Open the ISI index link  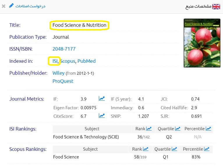pos(55,61)
